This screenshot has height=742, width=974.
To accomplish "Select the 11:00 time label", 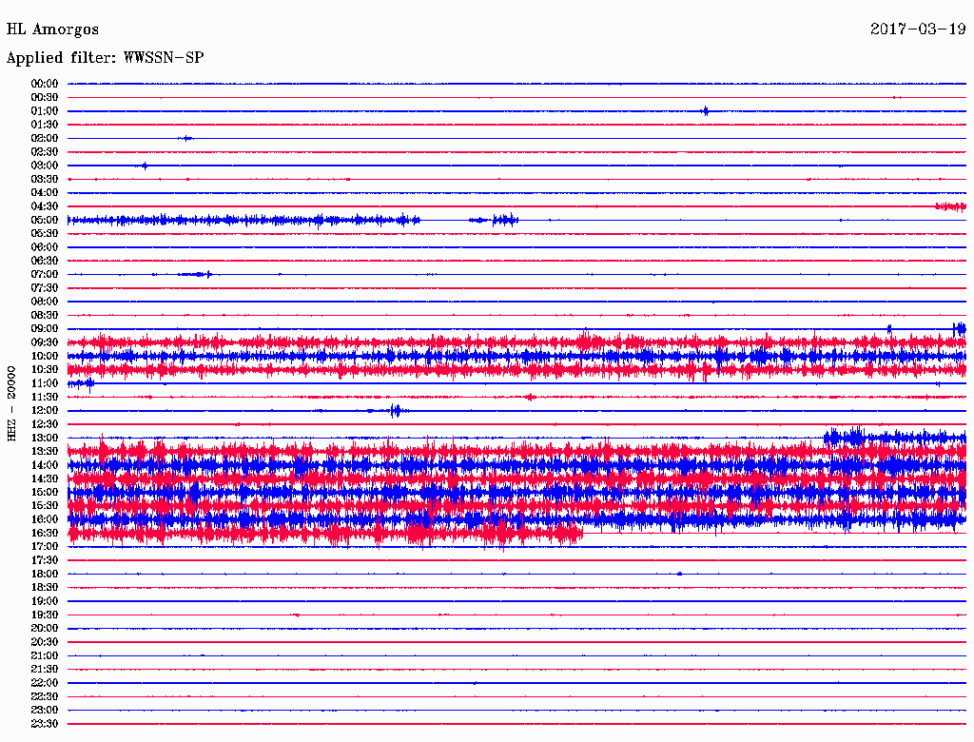I will pyautogui.click(x=45, y=383).
